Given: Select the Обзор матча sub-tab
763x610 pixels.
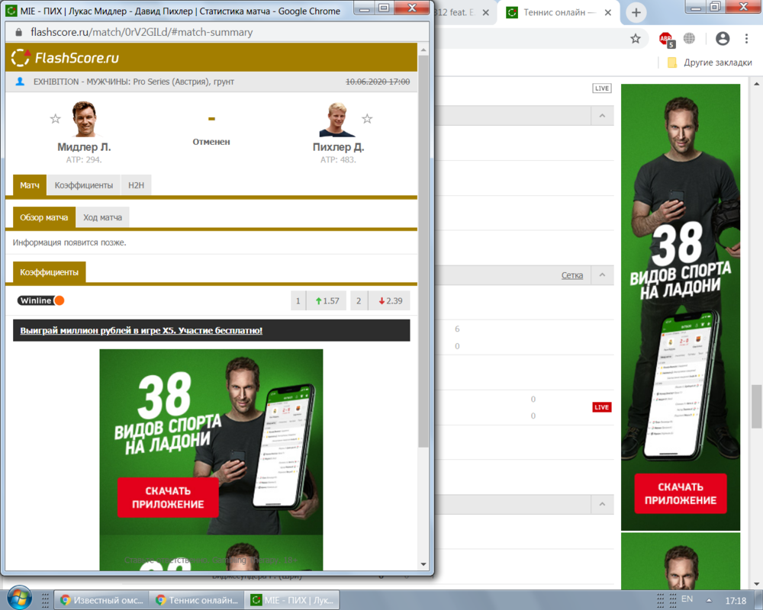Looking at the screenshot, I should pos(43,217).
